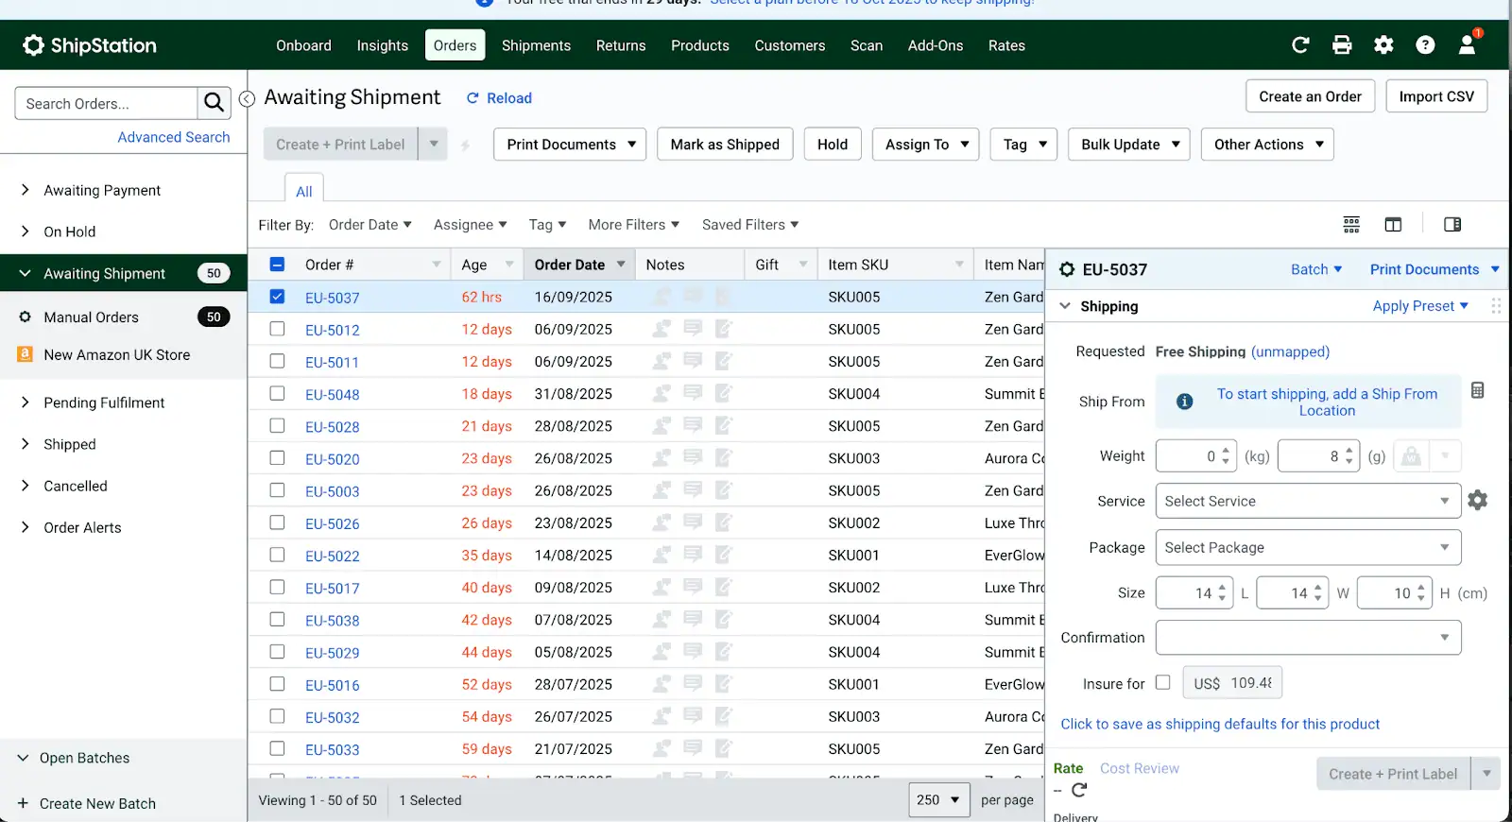Check the box for order EU-5012
Image resolution: width=1512 pixels, height=822 pixels.
pyautogui.click(x=277, y=329)
